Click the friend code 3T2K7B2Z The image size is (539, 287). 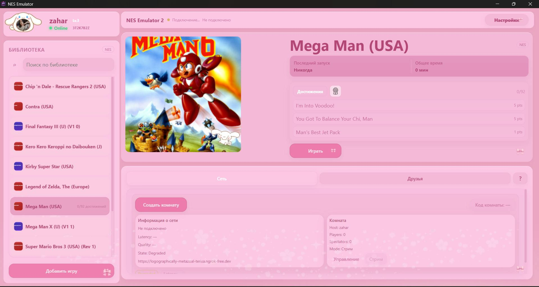tap(81, 28)
